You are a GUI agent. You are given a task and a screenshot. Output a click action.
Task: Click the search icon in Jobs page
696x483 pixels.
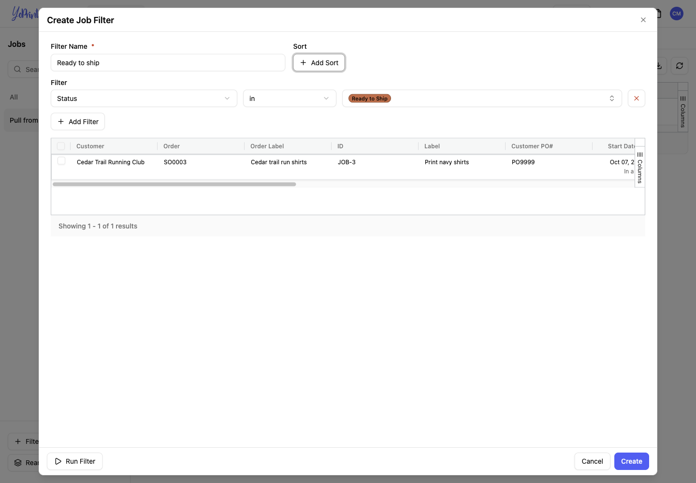pyautogui.click(x=17, y=69)
